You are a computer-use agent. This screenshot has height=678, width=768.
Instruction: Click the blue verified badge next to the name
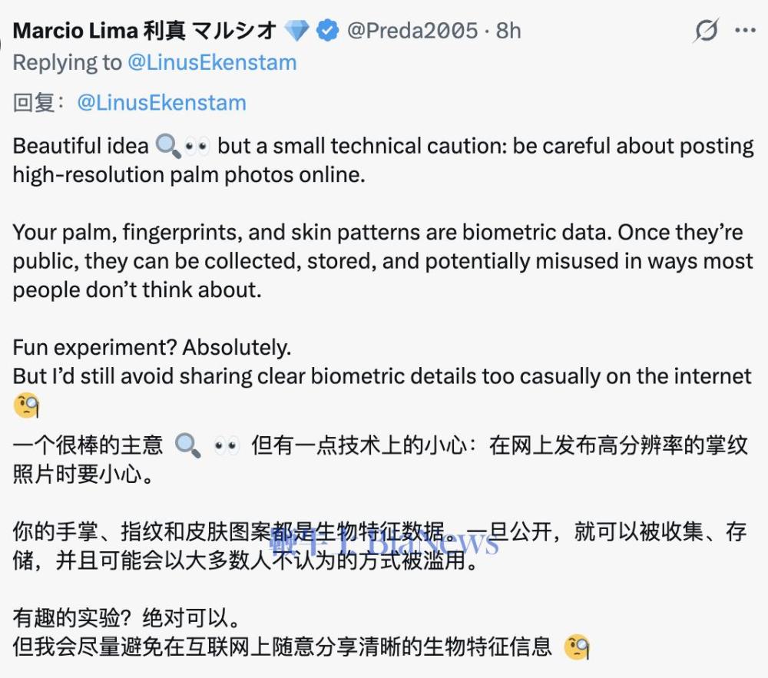pos(329,30)
